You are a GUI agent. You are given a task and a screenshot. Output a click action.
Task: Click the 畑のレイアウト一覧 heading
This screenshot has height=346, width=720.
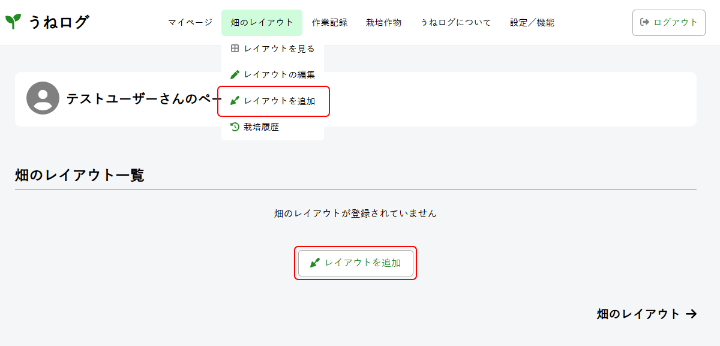click(x=80, y=176)
